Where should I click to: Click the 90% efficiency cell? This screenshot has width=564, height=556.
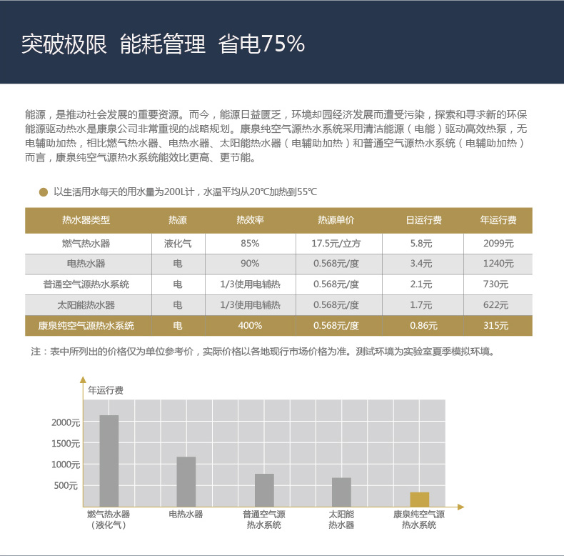[x=250, y=264]
